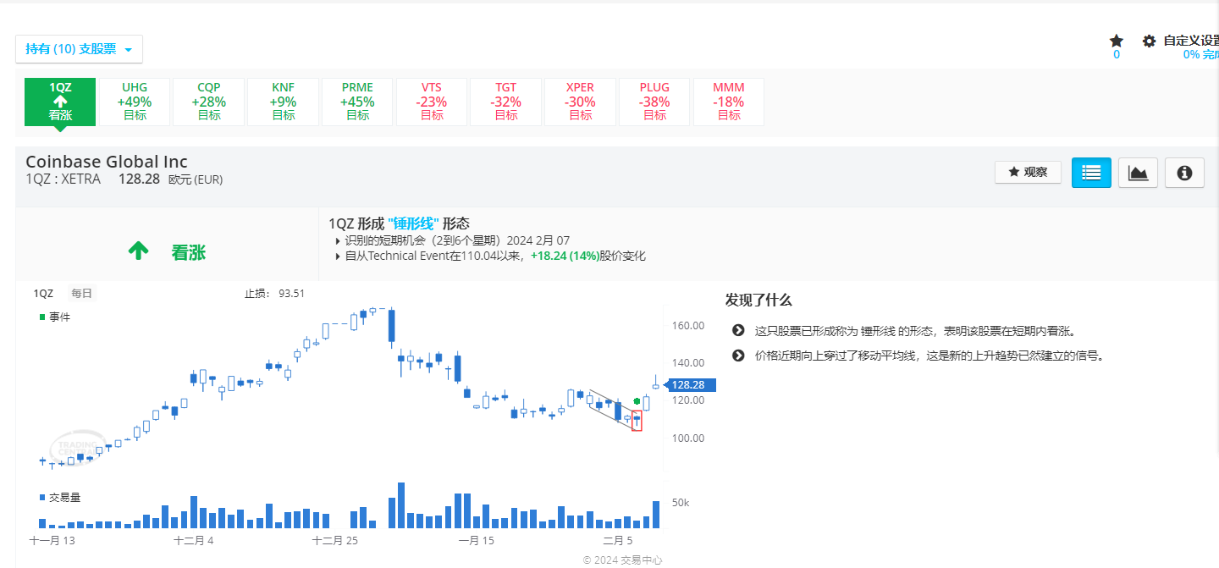Click the first 发现了什么 bullet arrow icon
The image size is (1219, 568).
pos(738,331)
